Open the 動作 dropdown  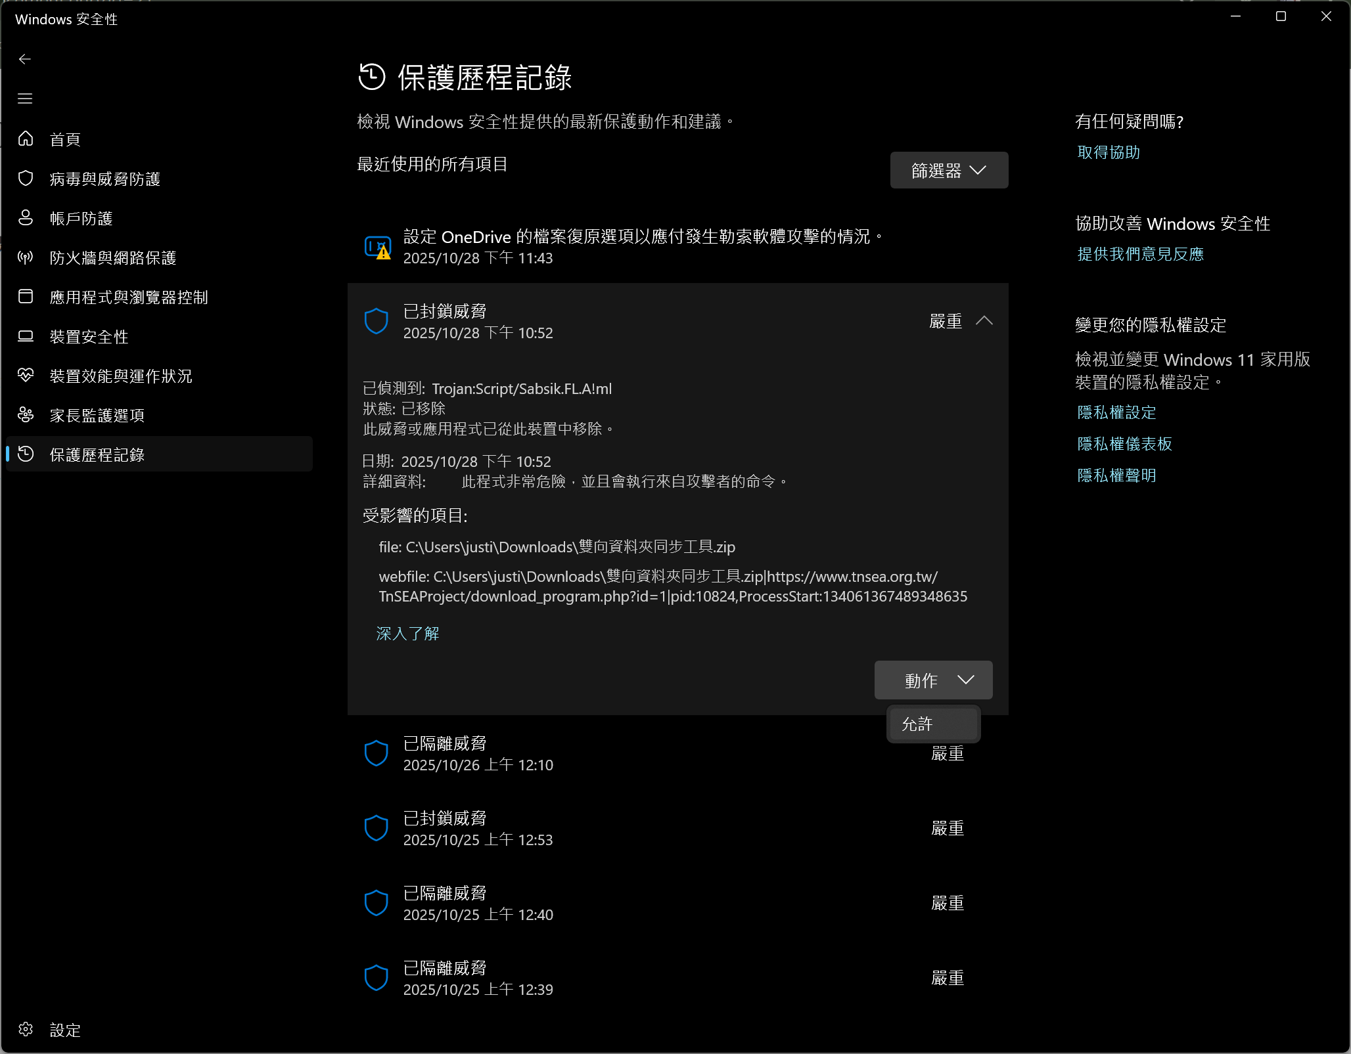[x=932, y=680]
